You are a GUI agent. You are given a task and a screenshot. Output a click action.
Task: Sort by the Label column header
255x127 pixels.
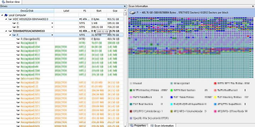click(66, 11)
